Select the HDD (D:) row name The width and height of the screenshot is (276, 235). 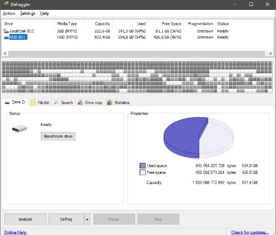click(18, 37)
